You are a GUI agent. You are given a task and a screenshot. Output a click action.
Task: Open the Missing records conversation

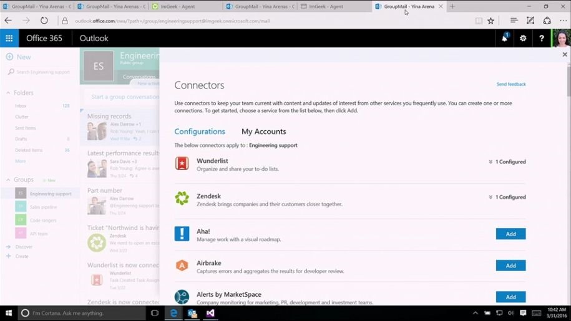120,127
